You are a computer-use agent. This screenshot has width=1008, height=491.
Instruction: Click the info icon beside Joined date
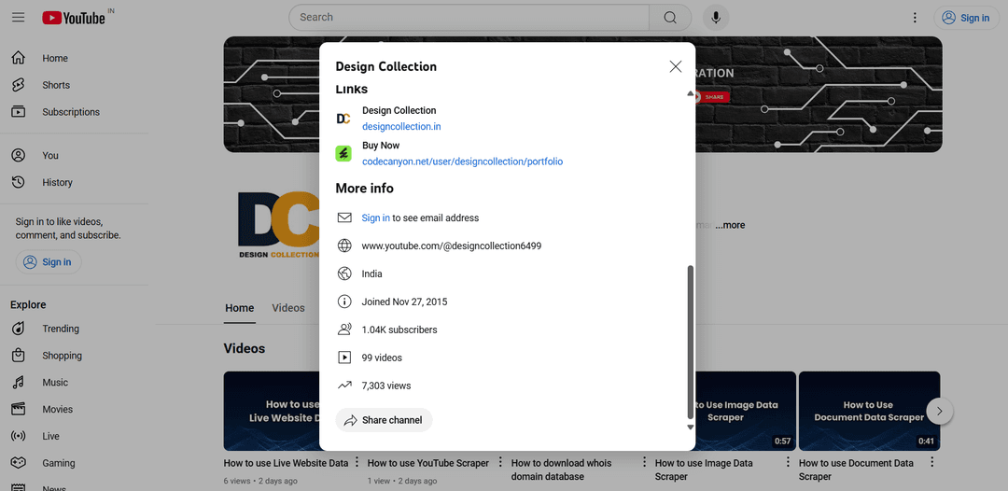click(344, 302)
